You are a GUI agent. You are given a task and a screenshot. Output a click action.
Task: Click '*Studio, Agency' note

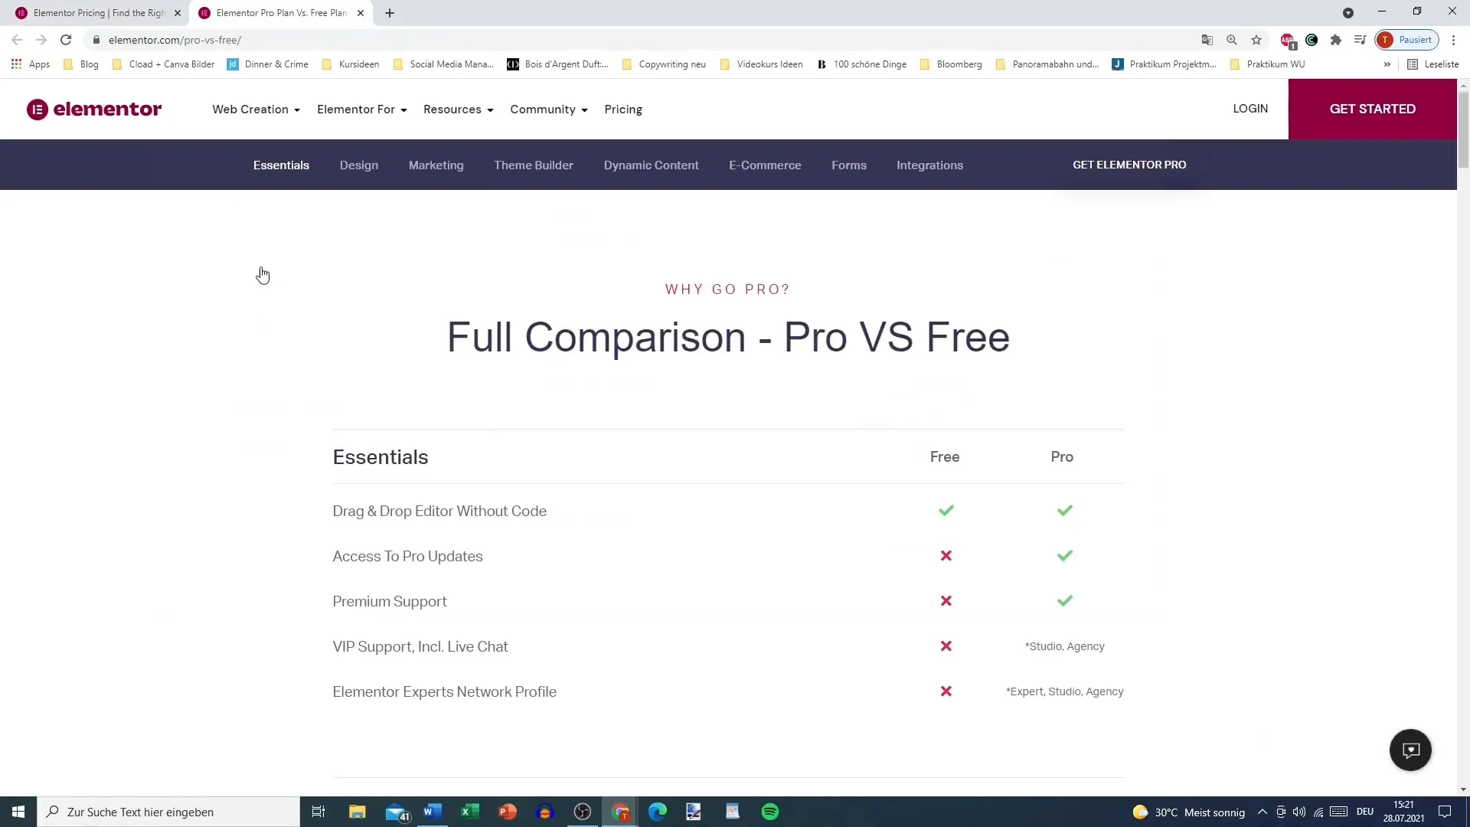[x=1065, y=646]
